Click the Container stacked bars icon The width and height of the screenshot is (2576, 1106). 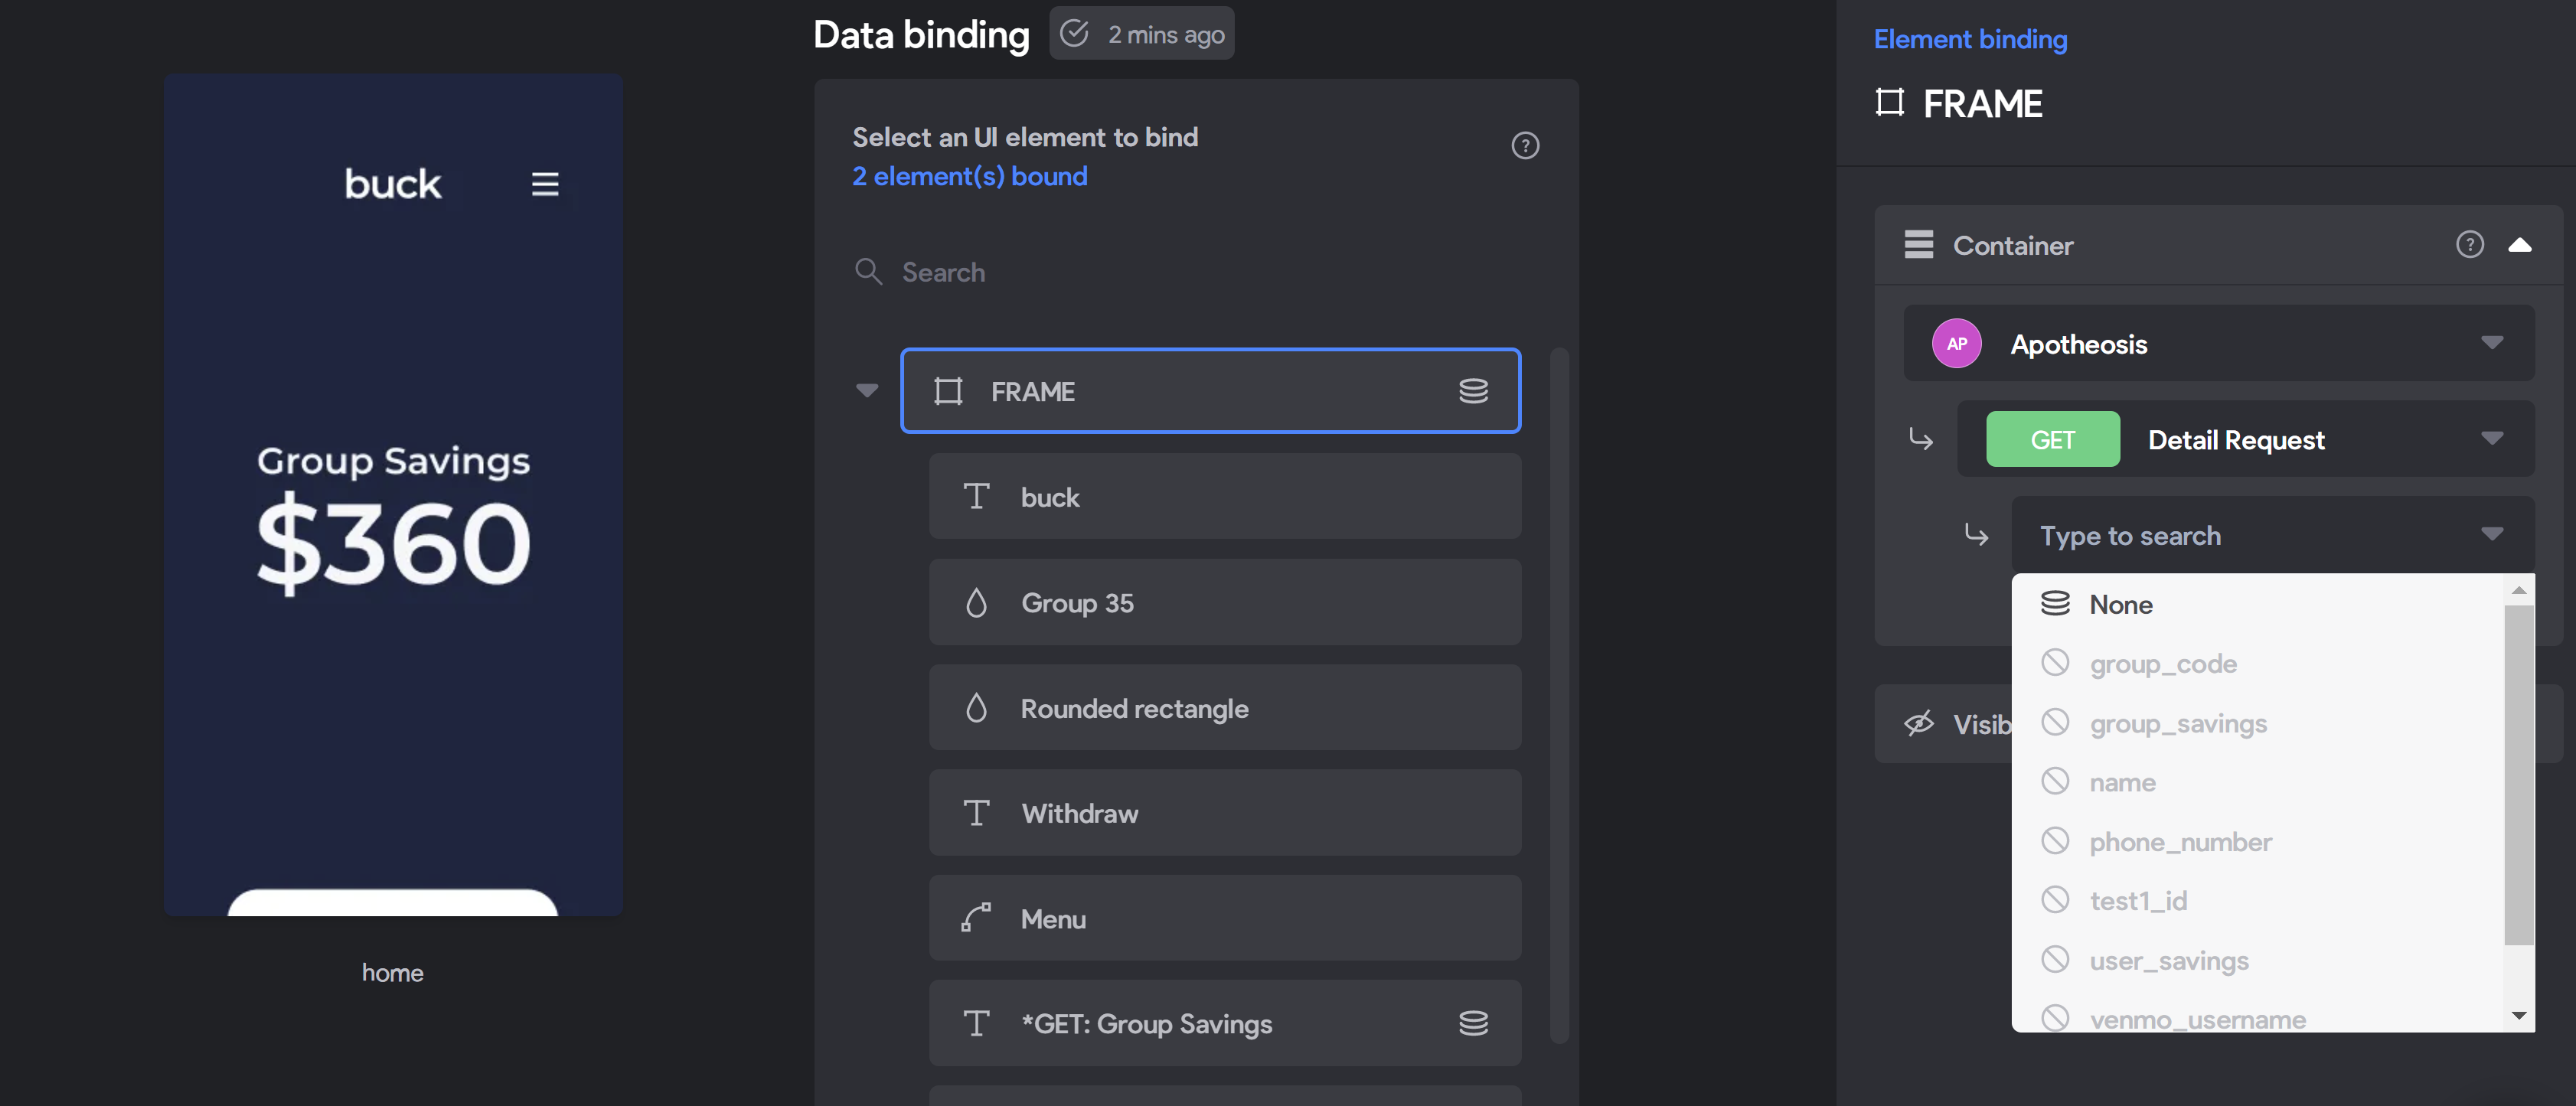pyautogui.click(x=1918, y=245)
